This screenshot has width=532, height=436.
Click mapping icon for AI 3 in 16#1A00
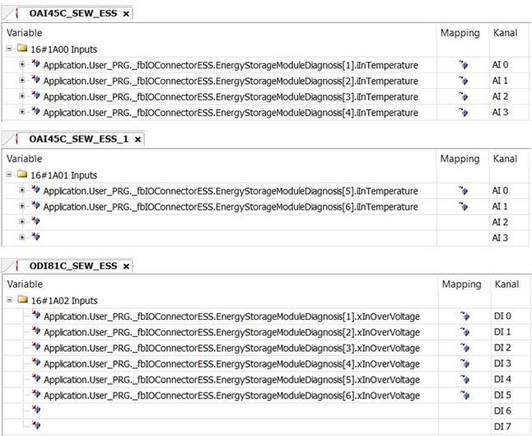463,112
